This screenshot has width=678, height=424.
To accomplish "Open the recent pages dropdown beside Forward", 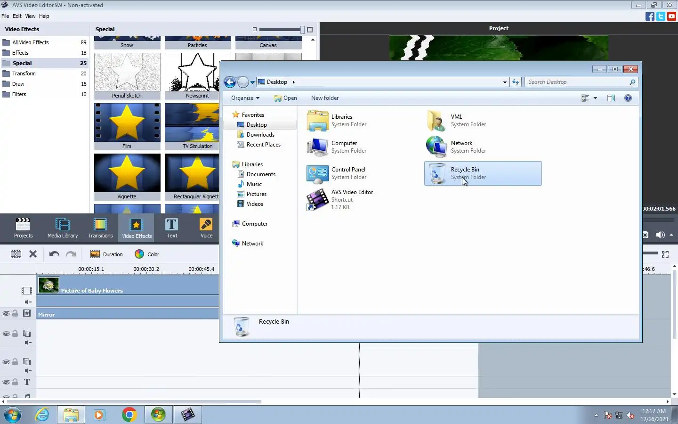I will point(252,82).
